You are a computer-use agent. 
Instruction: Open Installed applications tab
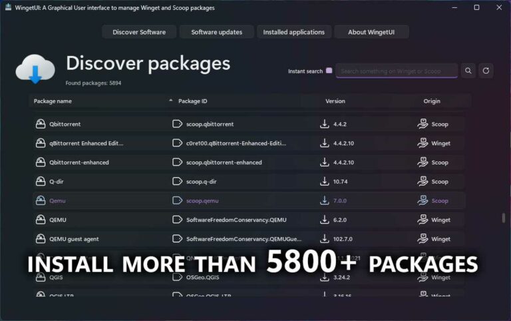(x=294, y=32)
